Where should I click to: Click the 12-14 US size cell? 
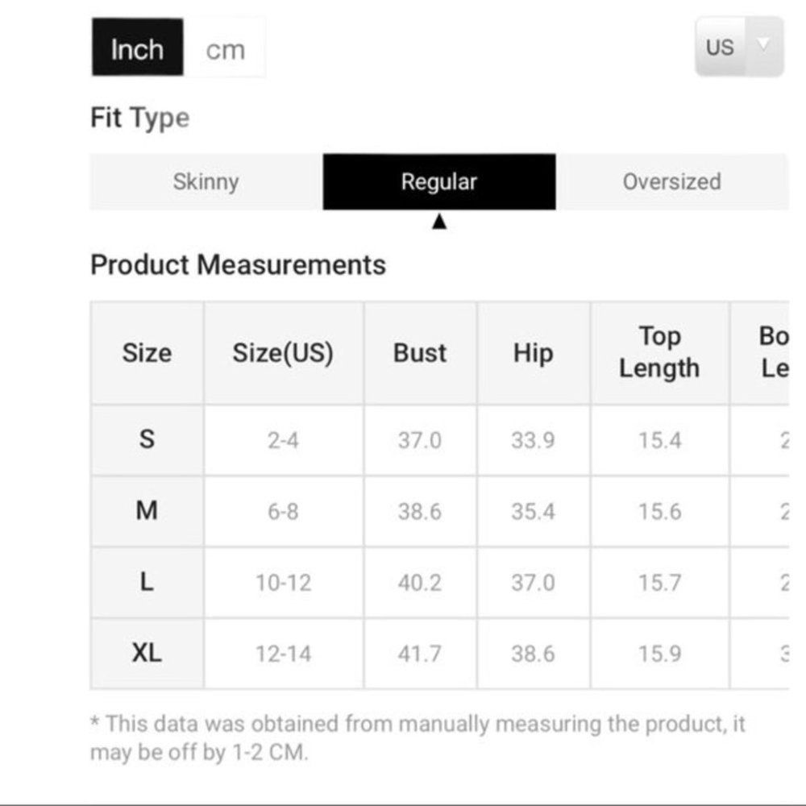(283, 653)
